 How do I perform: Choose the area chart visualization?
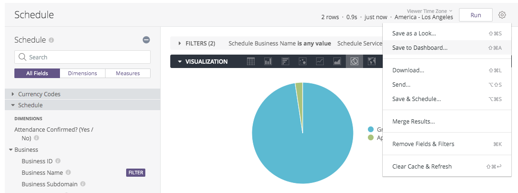point(337,61)
